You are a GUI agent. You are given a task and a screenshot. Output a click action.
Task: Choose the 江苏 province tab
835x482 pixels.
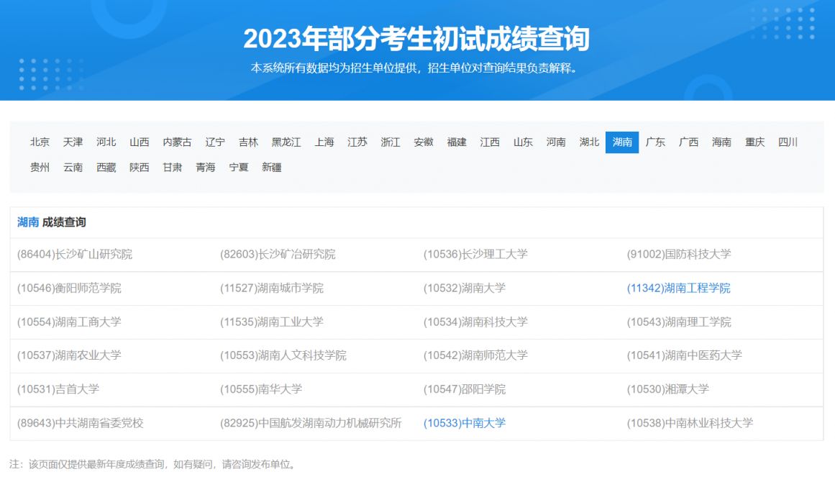357,142
